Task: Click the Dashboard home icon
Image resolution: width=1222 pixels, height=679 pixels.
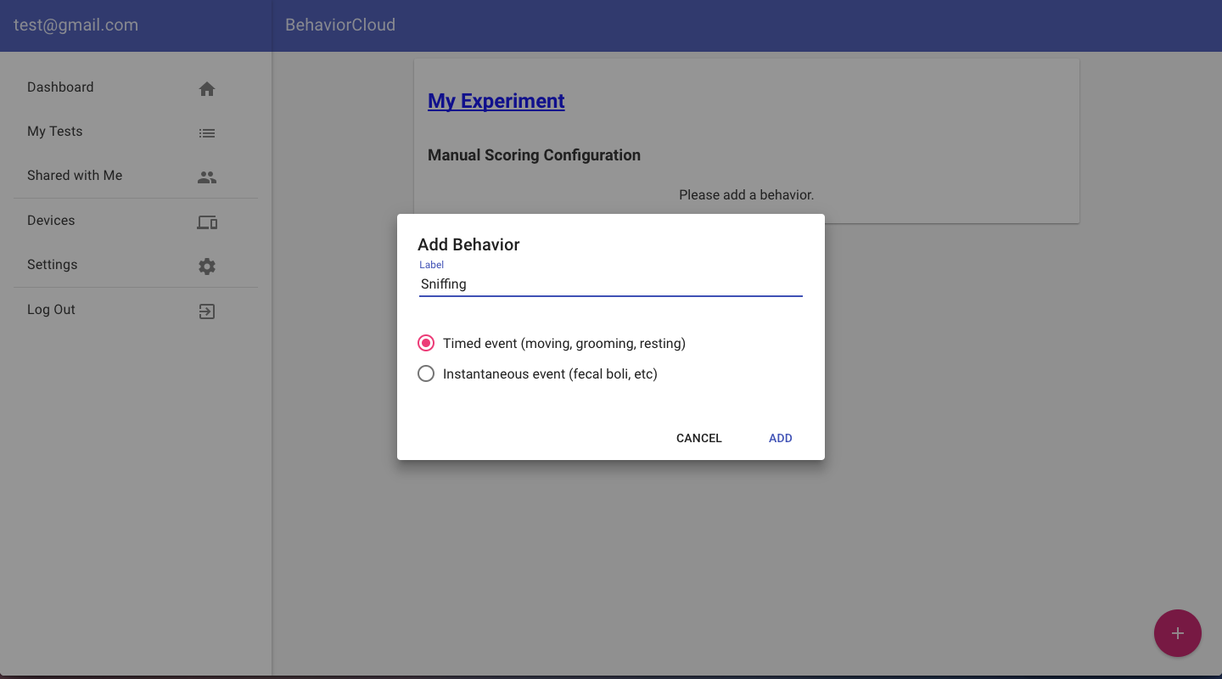Action: click(207, 89)
